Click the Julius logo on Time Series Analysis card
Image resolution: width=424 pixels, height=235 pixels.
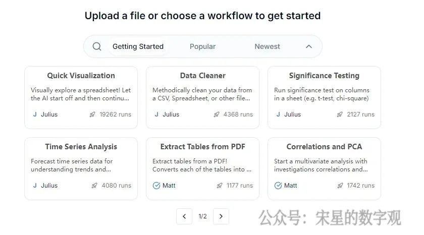(35, 186)
